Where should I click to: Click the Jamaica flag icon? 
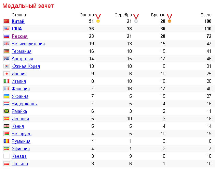(6, 111)
